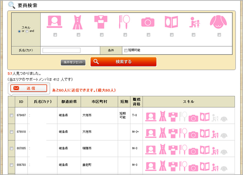Click 養老町 city cell

(x=87, y=165)
